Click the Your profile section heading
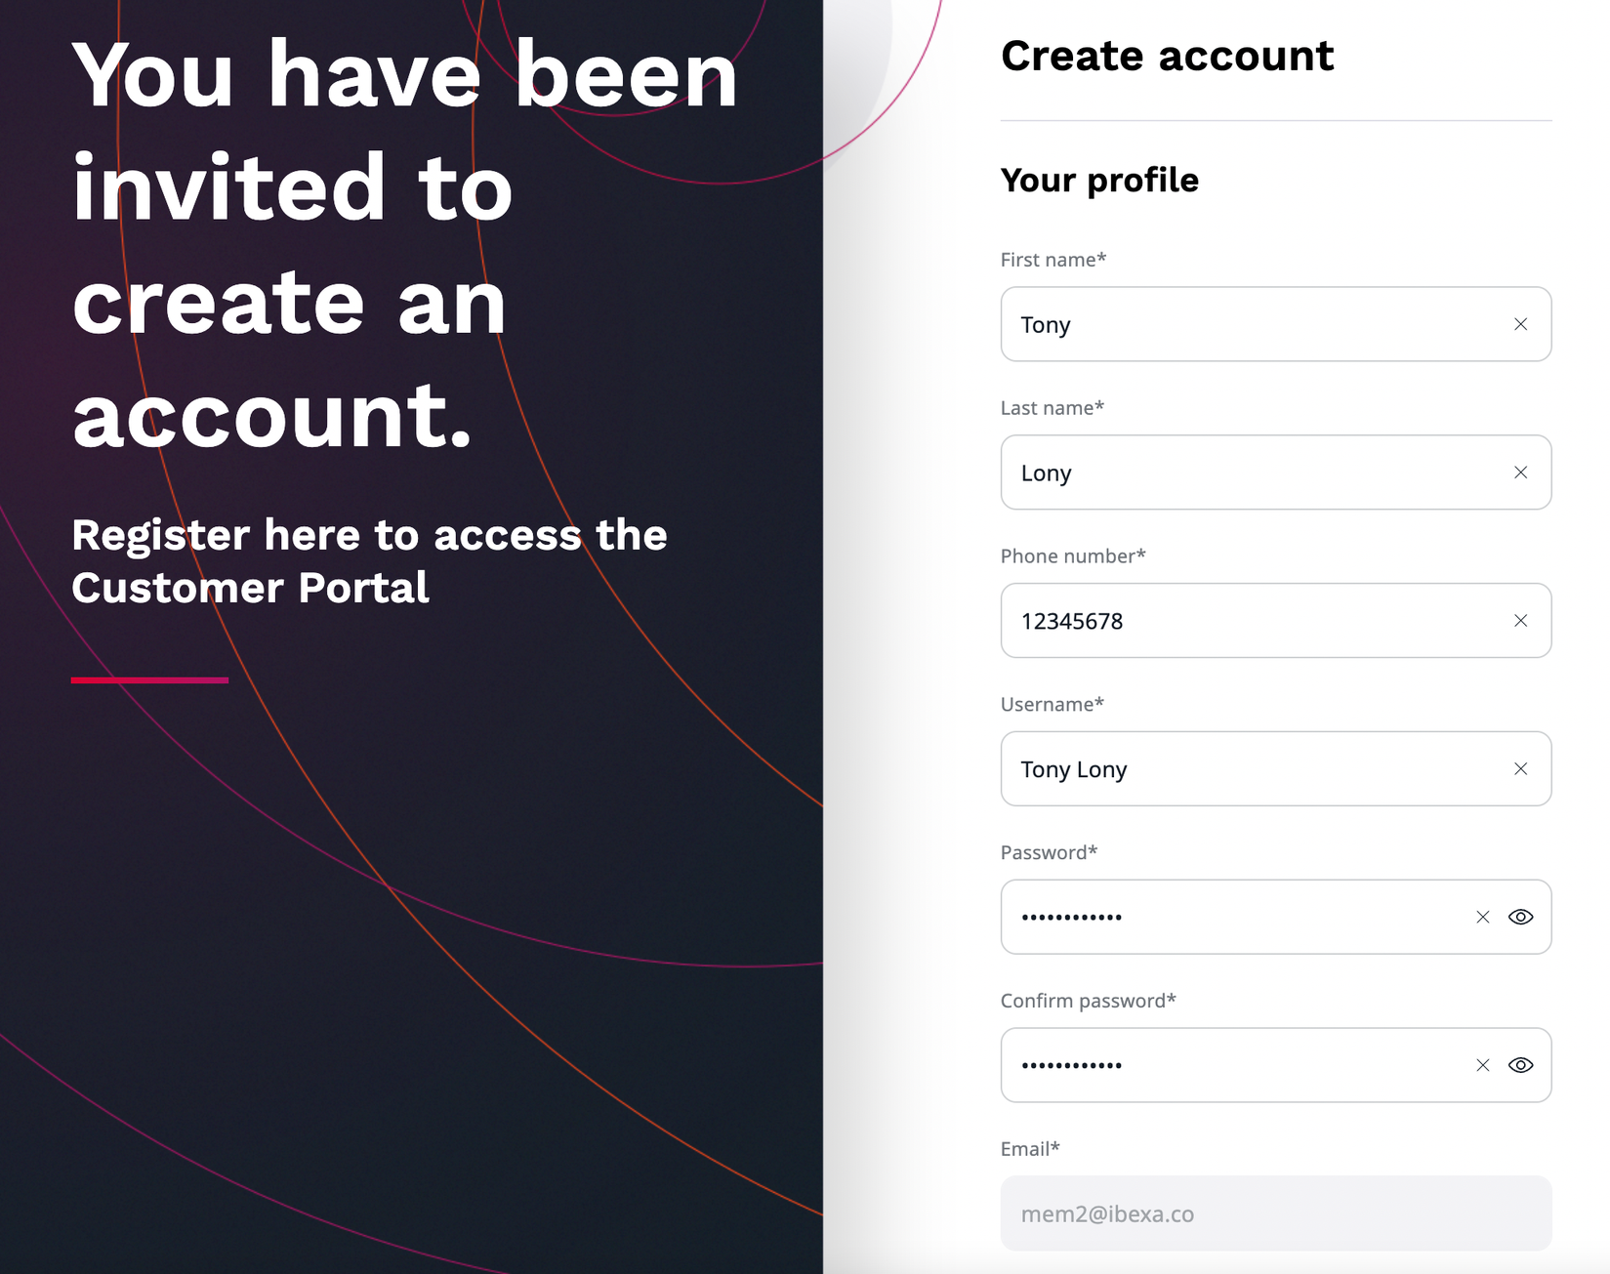Screen dimensions: 1610x1274 click(1098, 180)
